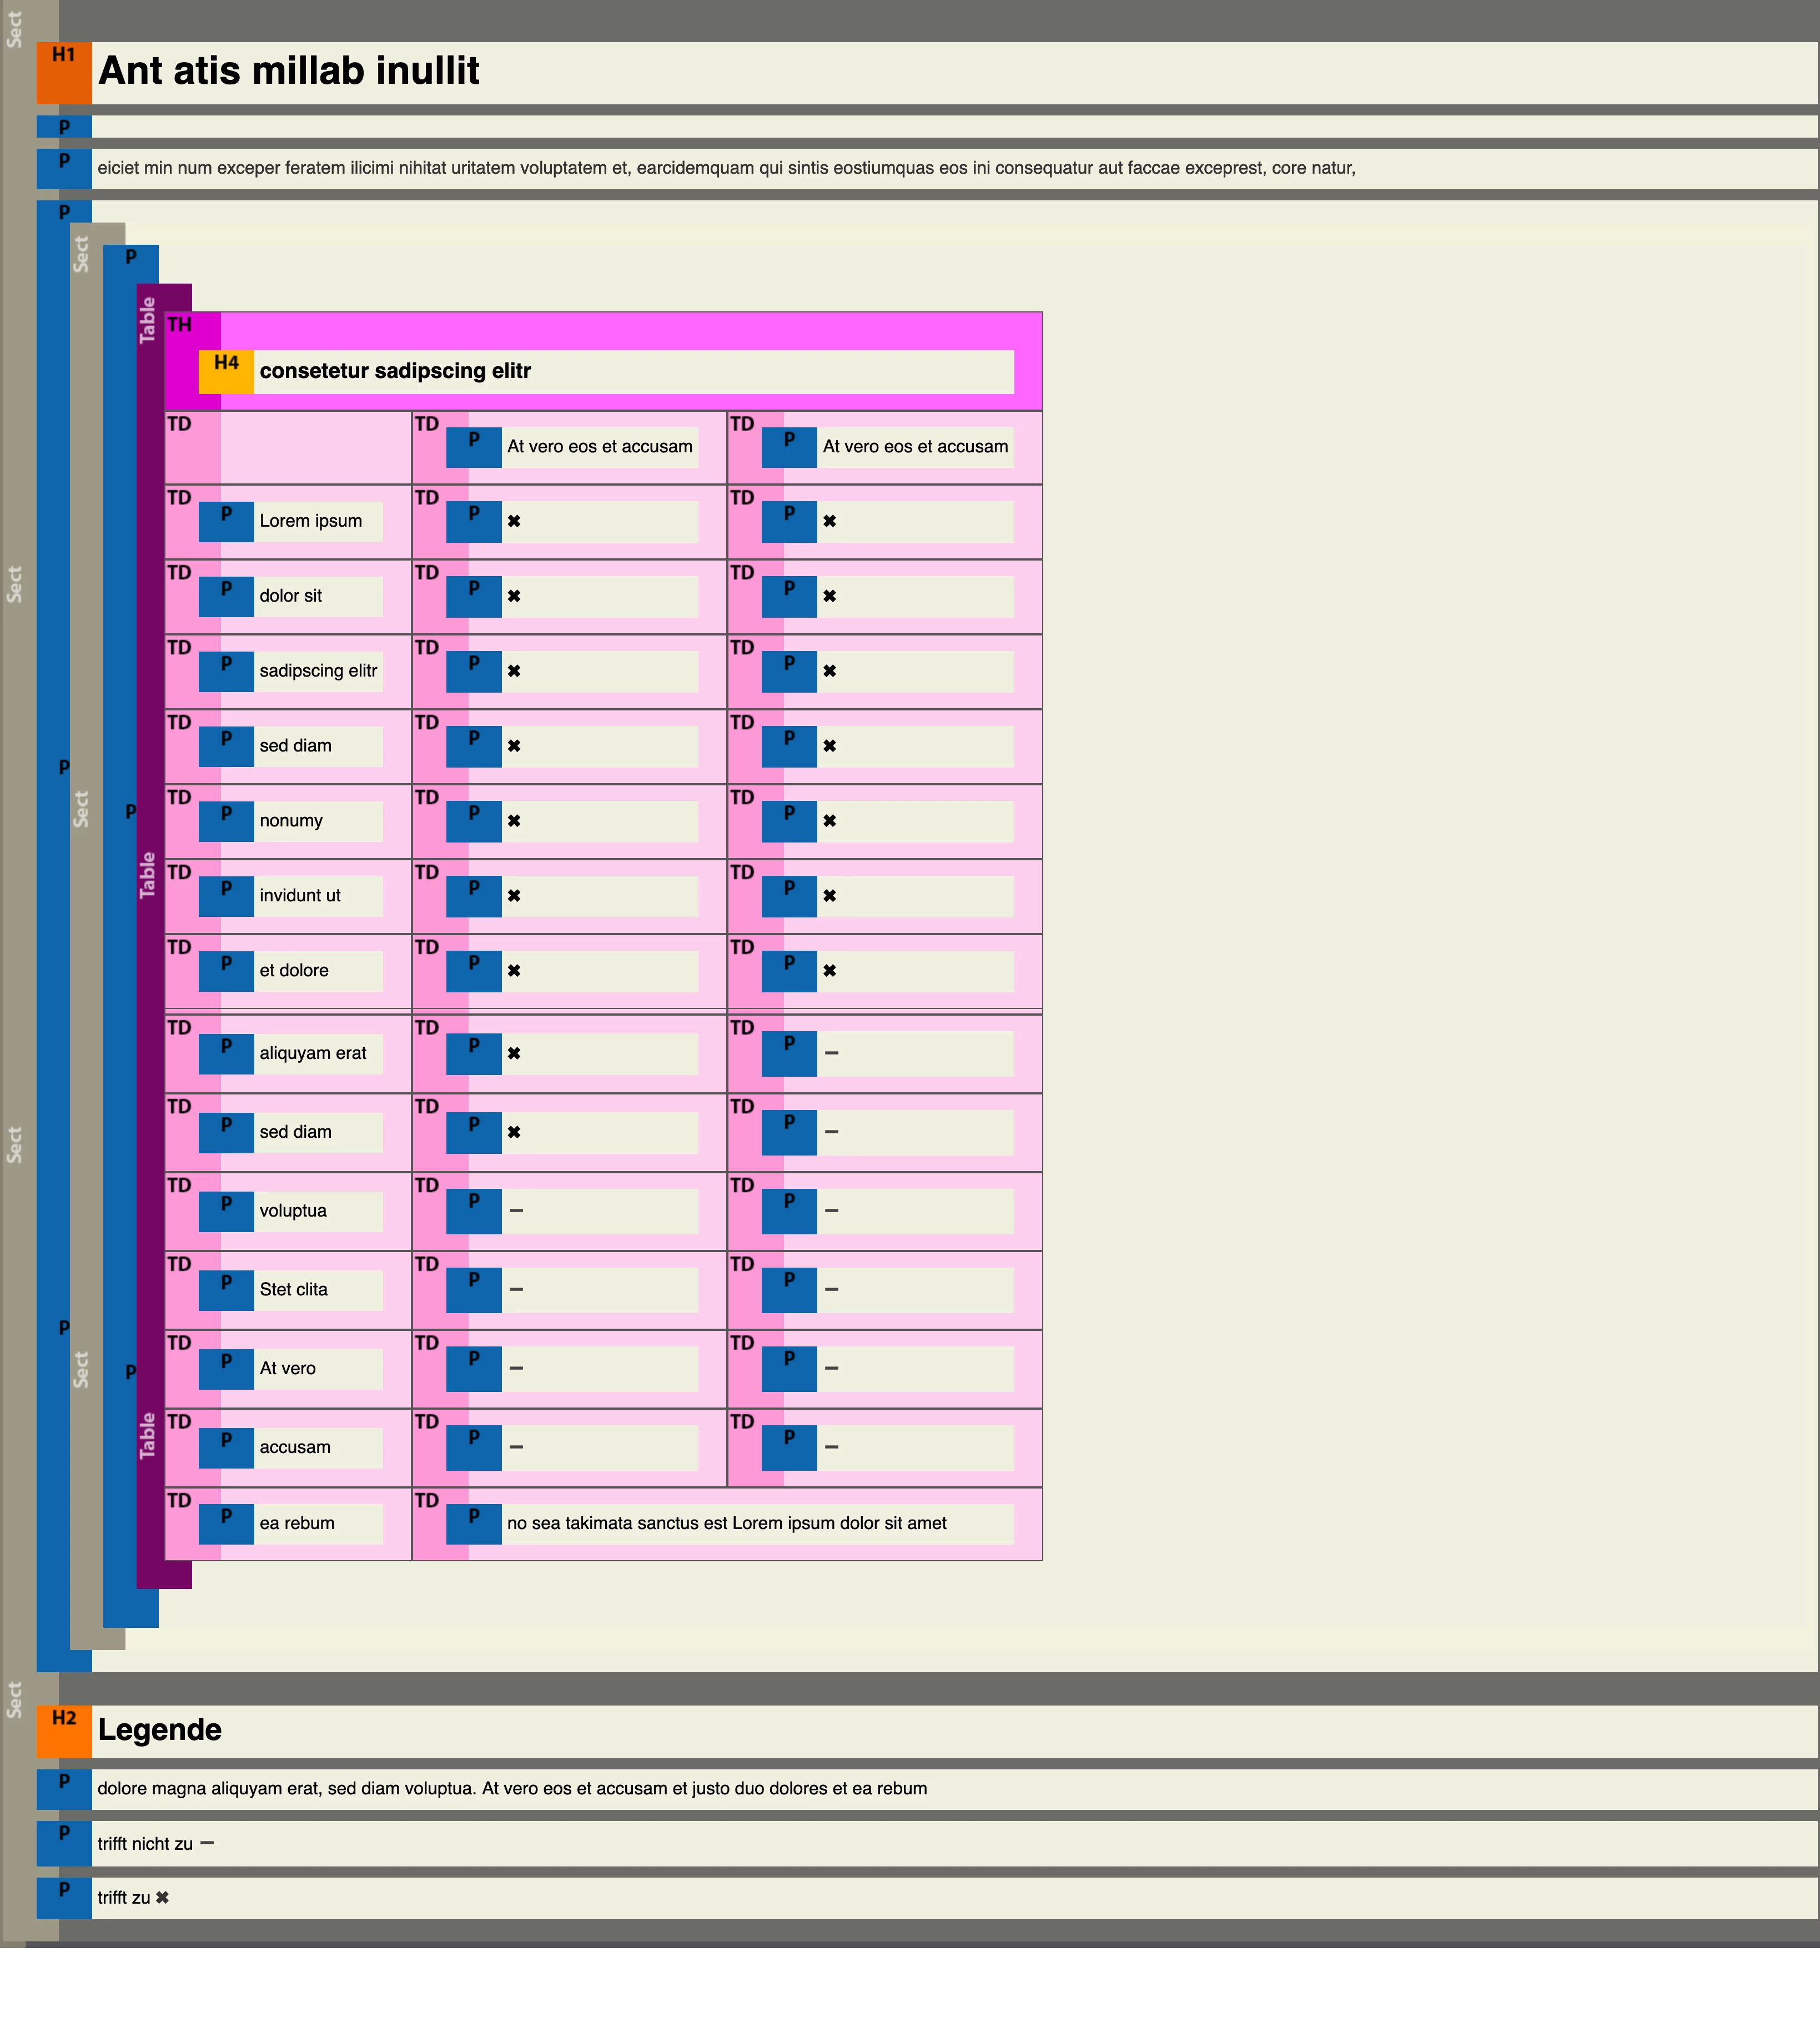Viewport: 1820px width, 2018px height.
Task: Click the 'invidunt ut' table cell text
Action: tap(300, 896)
